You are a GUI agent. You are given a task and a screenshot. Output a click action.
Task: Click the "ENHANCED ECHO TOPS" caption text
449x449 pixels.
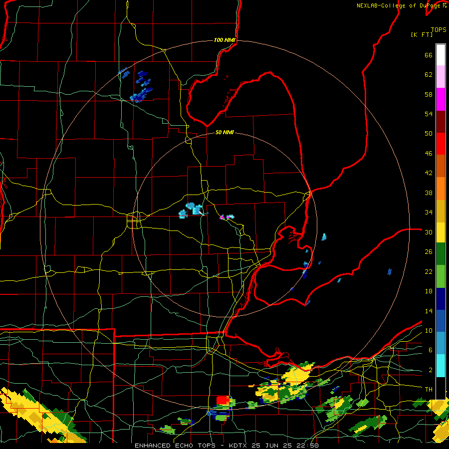click(x=176, y=446)
